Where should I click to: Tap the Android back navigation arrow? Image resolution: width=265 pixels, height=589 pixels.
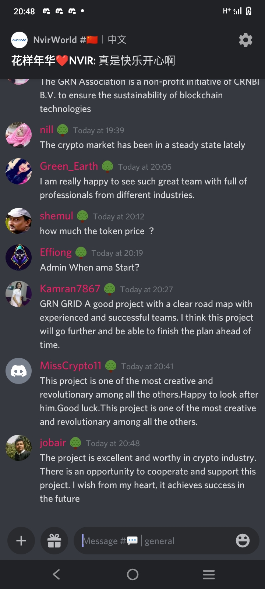click(56, 574)
